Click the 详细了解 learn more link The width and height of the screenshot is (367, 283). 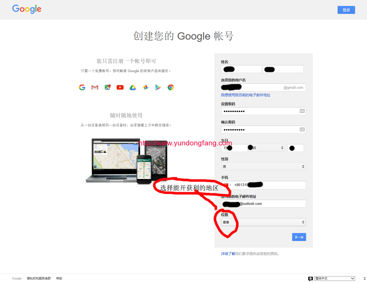228,254
